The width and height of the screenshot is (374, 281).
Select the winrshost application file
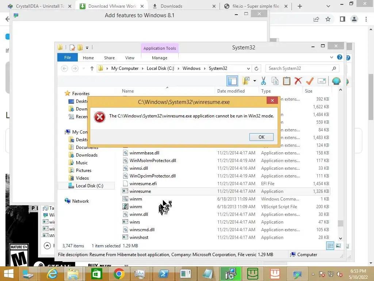coord(139,237)
